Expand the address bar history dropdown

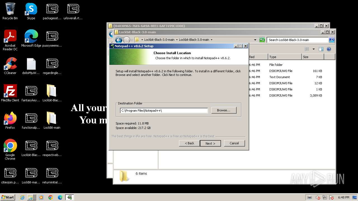tap(255, 40)
